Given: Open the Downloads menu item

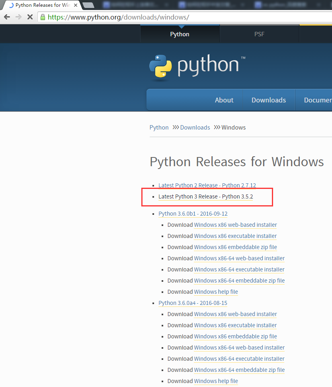Looking at the screenshot, I should (268, 100).
